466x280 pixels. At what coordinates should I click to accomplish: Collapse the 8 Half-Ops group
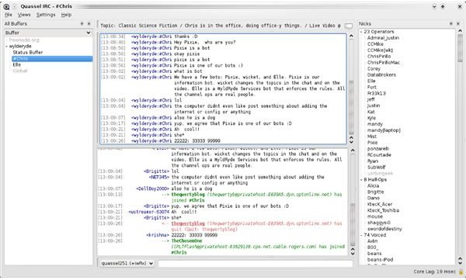pyautogui.click(x=361, y=180)
